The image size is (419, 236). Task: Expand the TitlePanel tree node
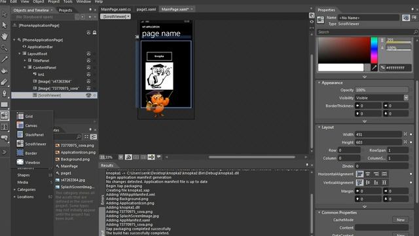pos(25,60)
